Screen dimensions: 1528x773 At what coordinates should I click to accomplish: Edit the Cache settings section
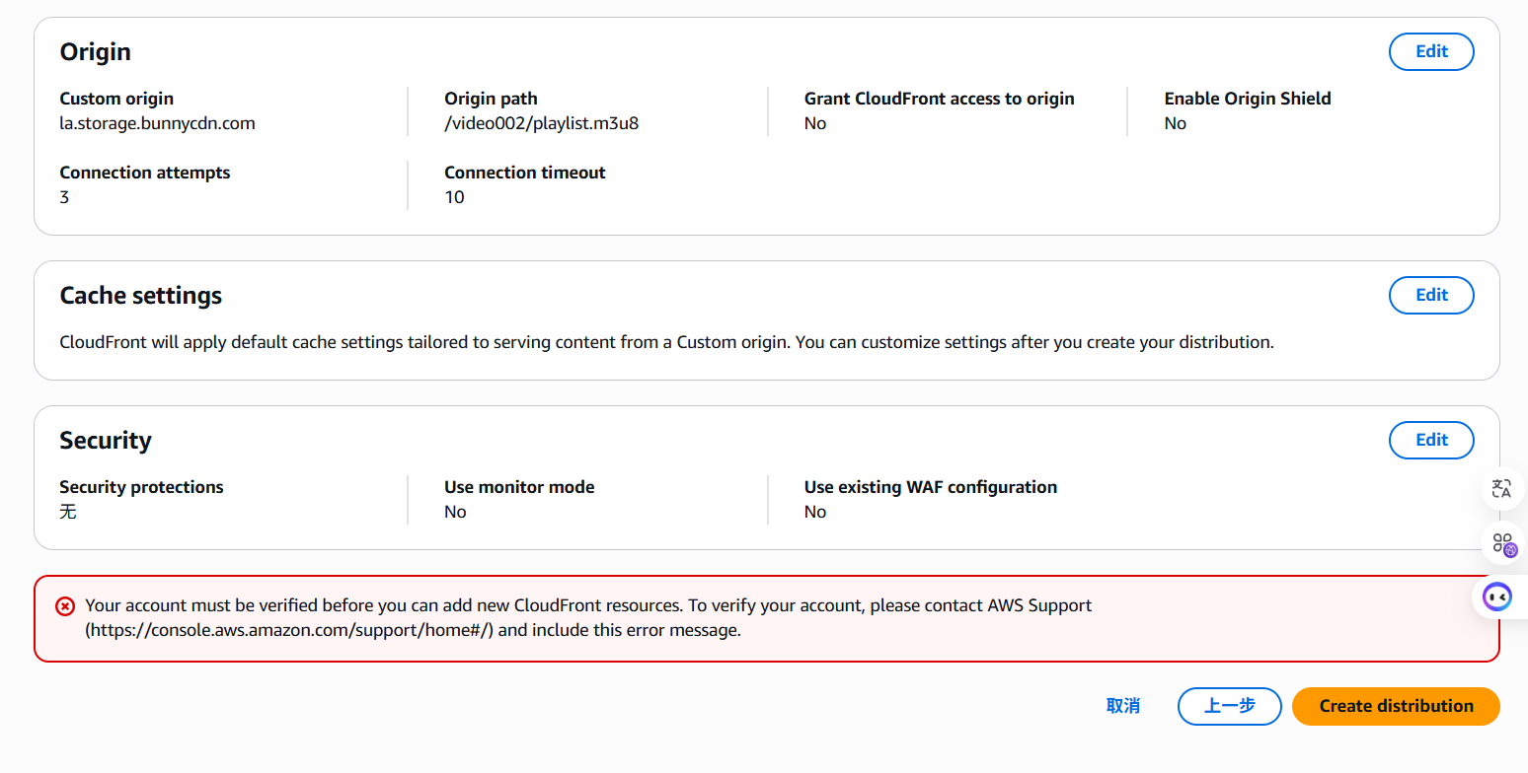click(x=1431, y=295)
